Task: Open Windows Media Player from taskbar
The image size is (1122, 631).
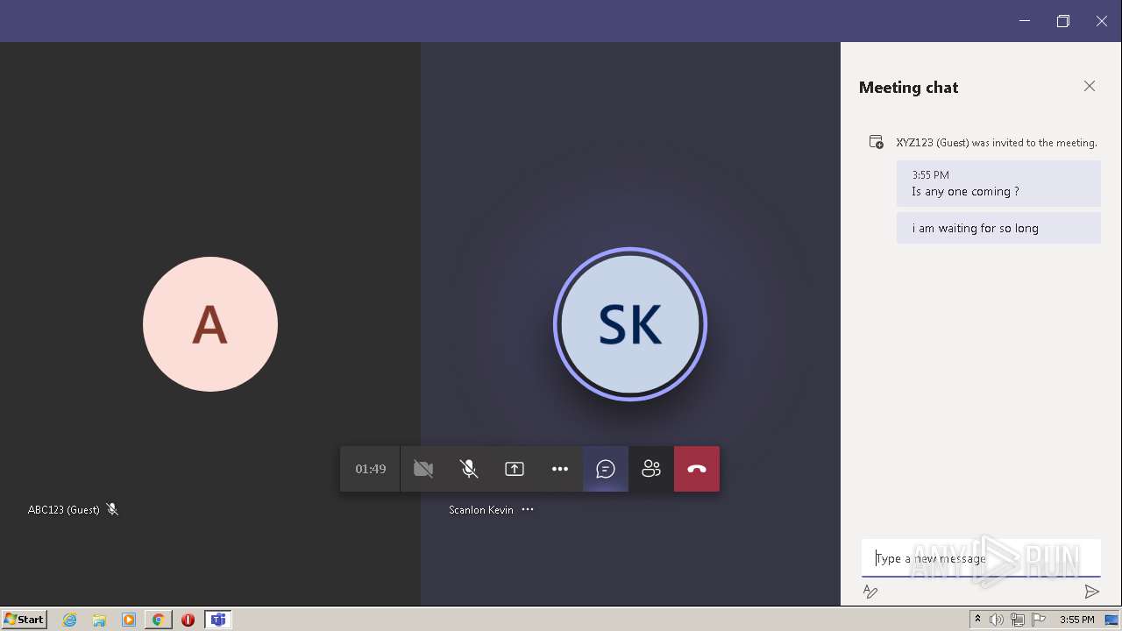Action: [x=129, y=620]
